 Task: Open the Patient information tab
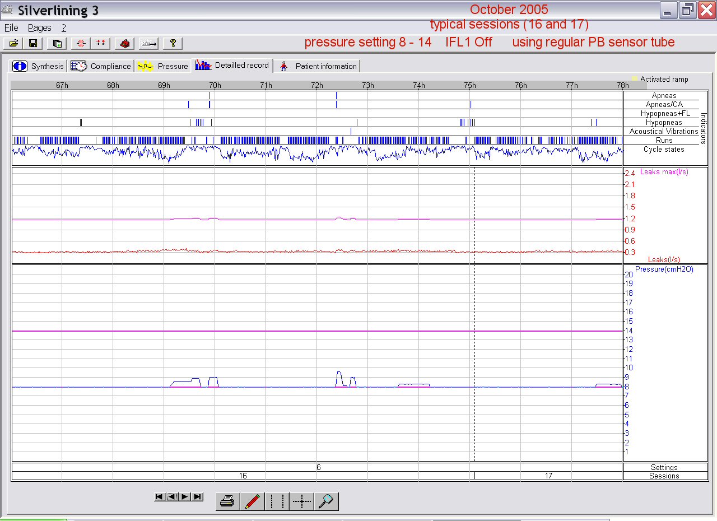318,66
